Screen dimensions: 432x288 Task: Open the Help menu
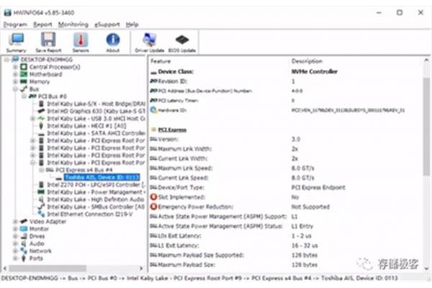132,24
